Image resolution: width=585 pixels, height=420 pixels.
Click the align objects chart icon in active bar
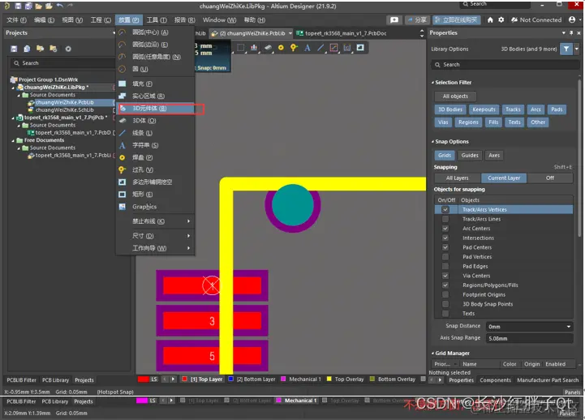pyautogui.click(x=254, y=47)
